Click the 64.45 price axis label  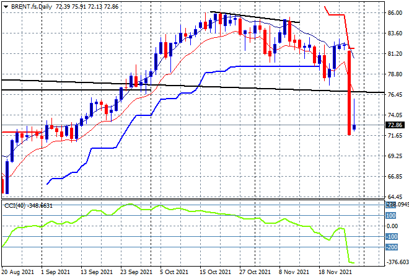tap(395, 197)
